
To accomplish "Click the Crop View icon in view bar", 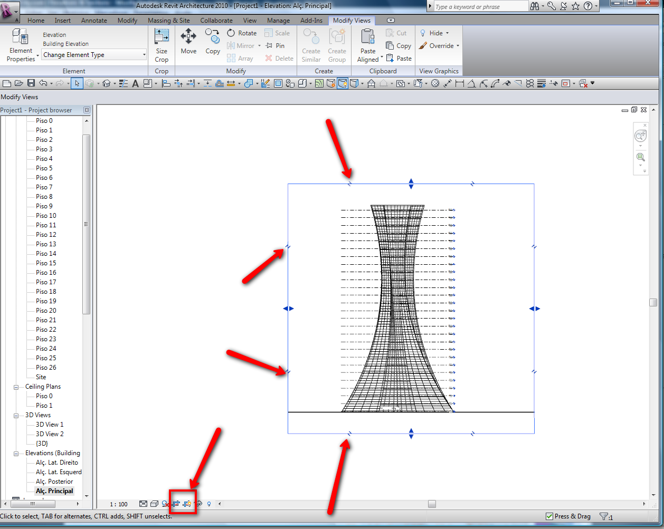I will click(176, 504).
